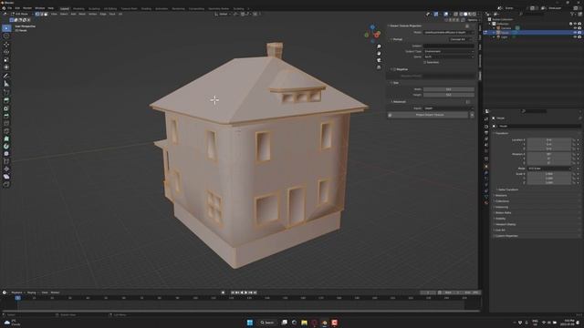The image size is (584, 328).
Task: Toggle lock on Location X
Action: tap(574, 140)
